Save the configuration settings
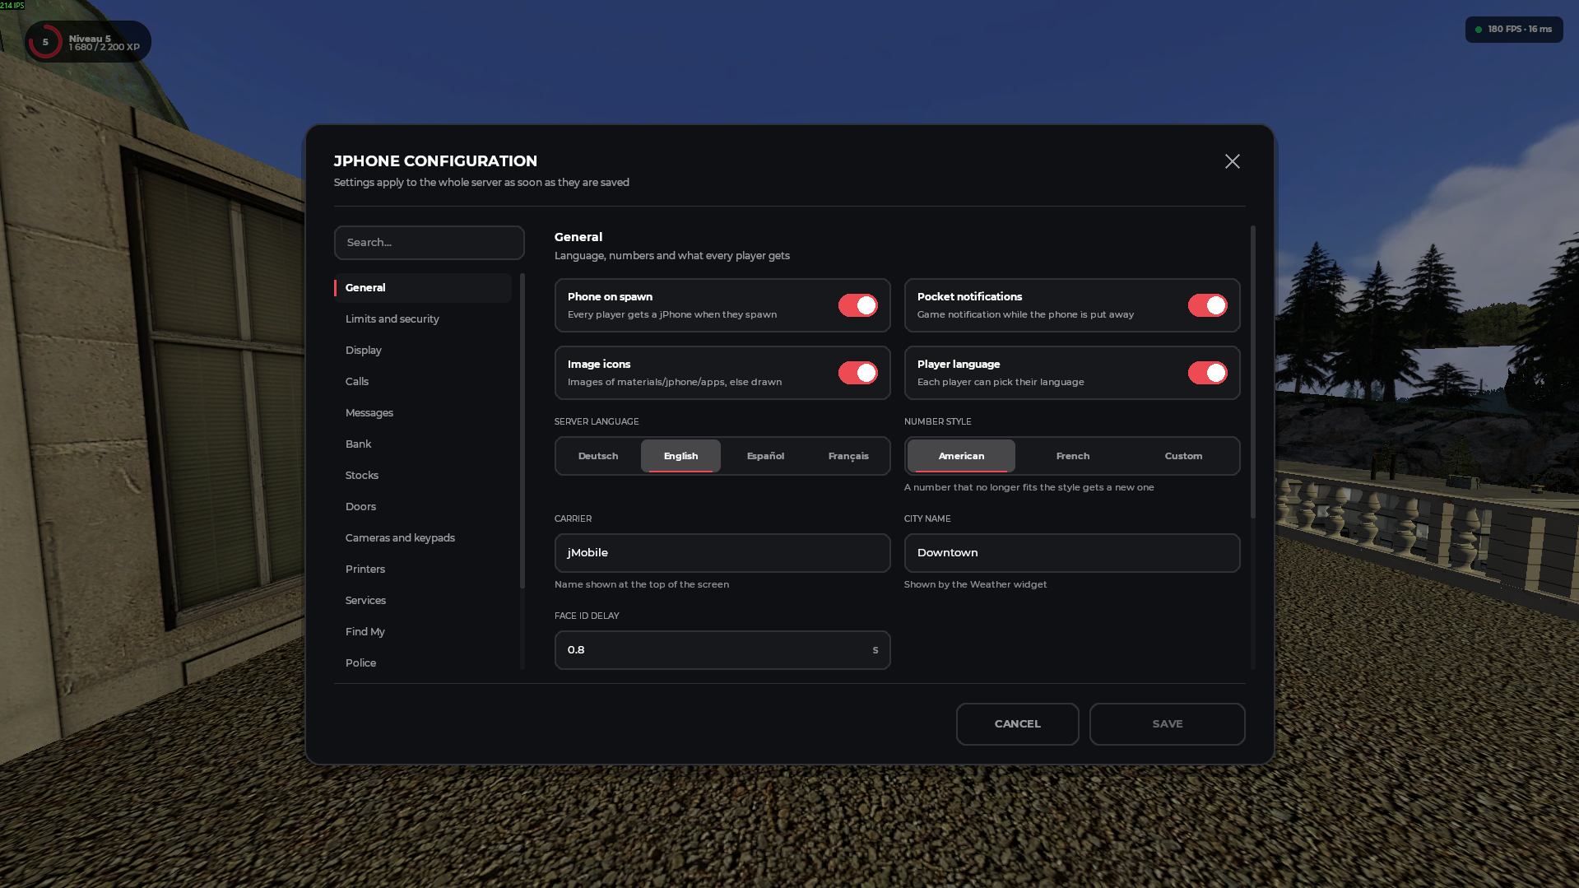This screenshot has height=888, width=1579. tap(1167, 724)
